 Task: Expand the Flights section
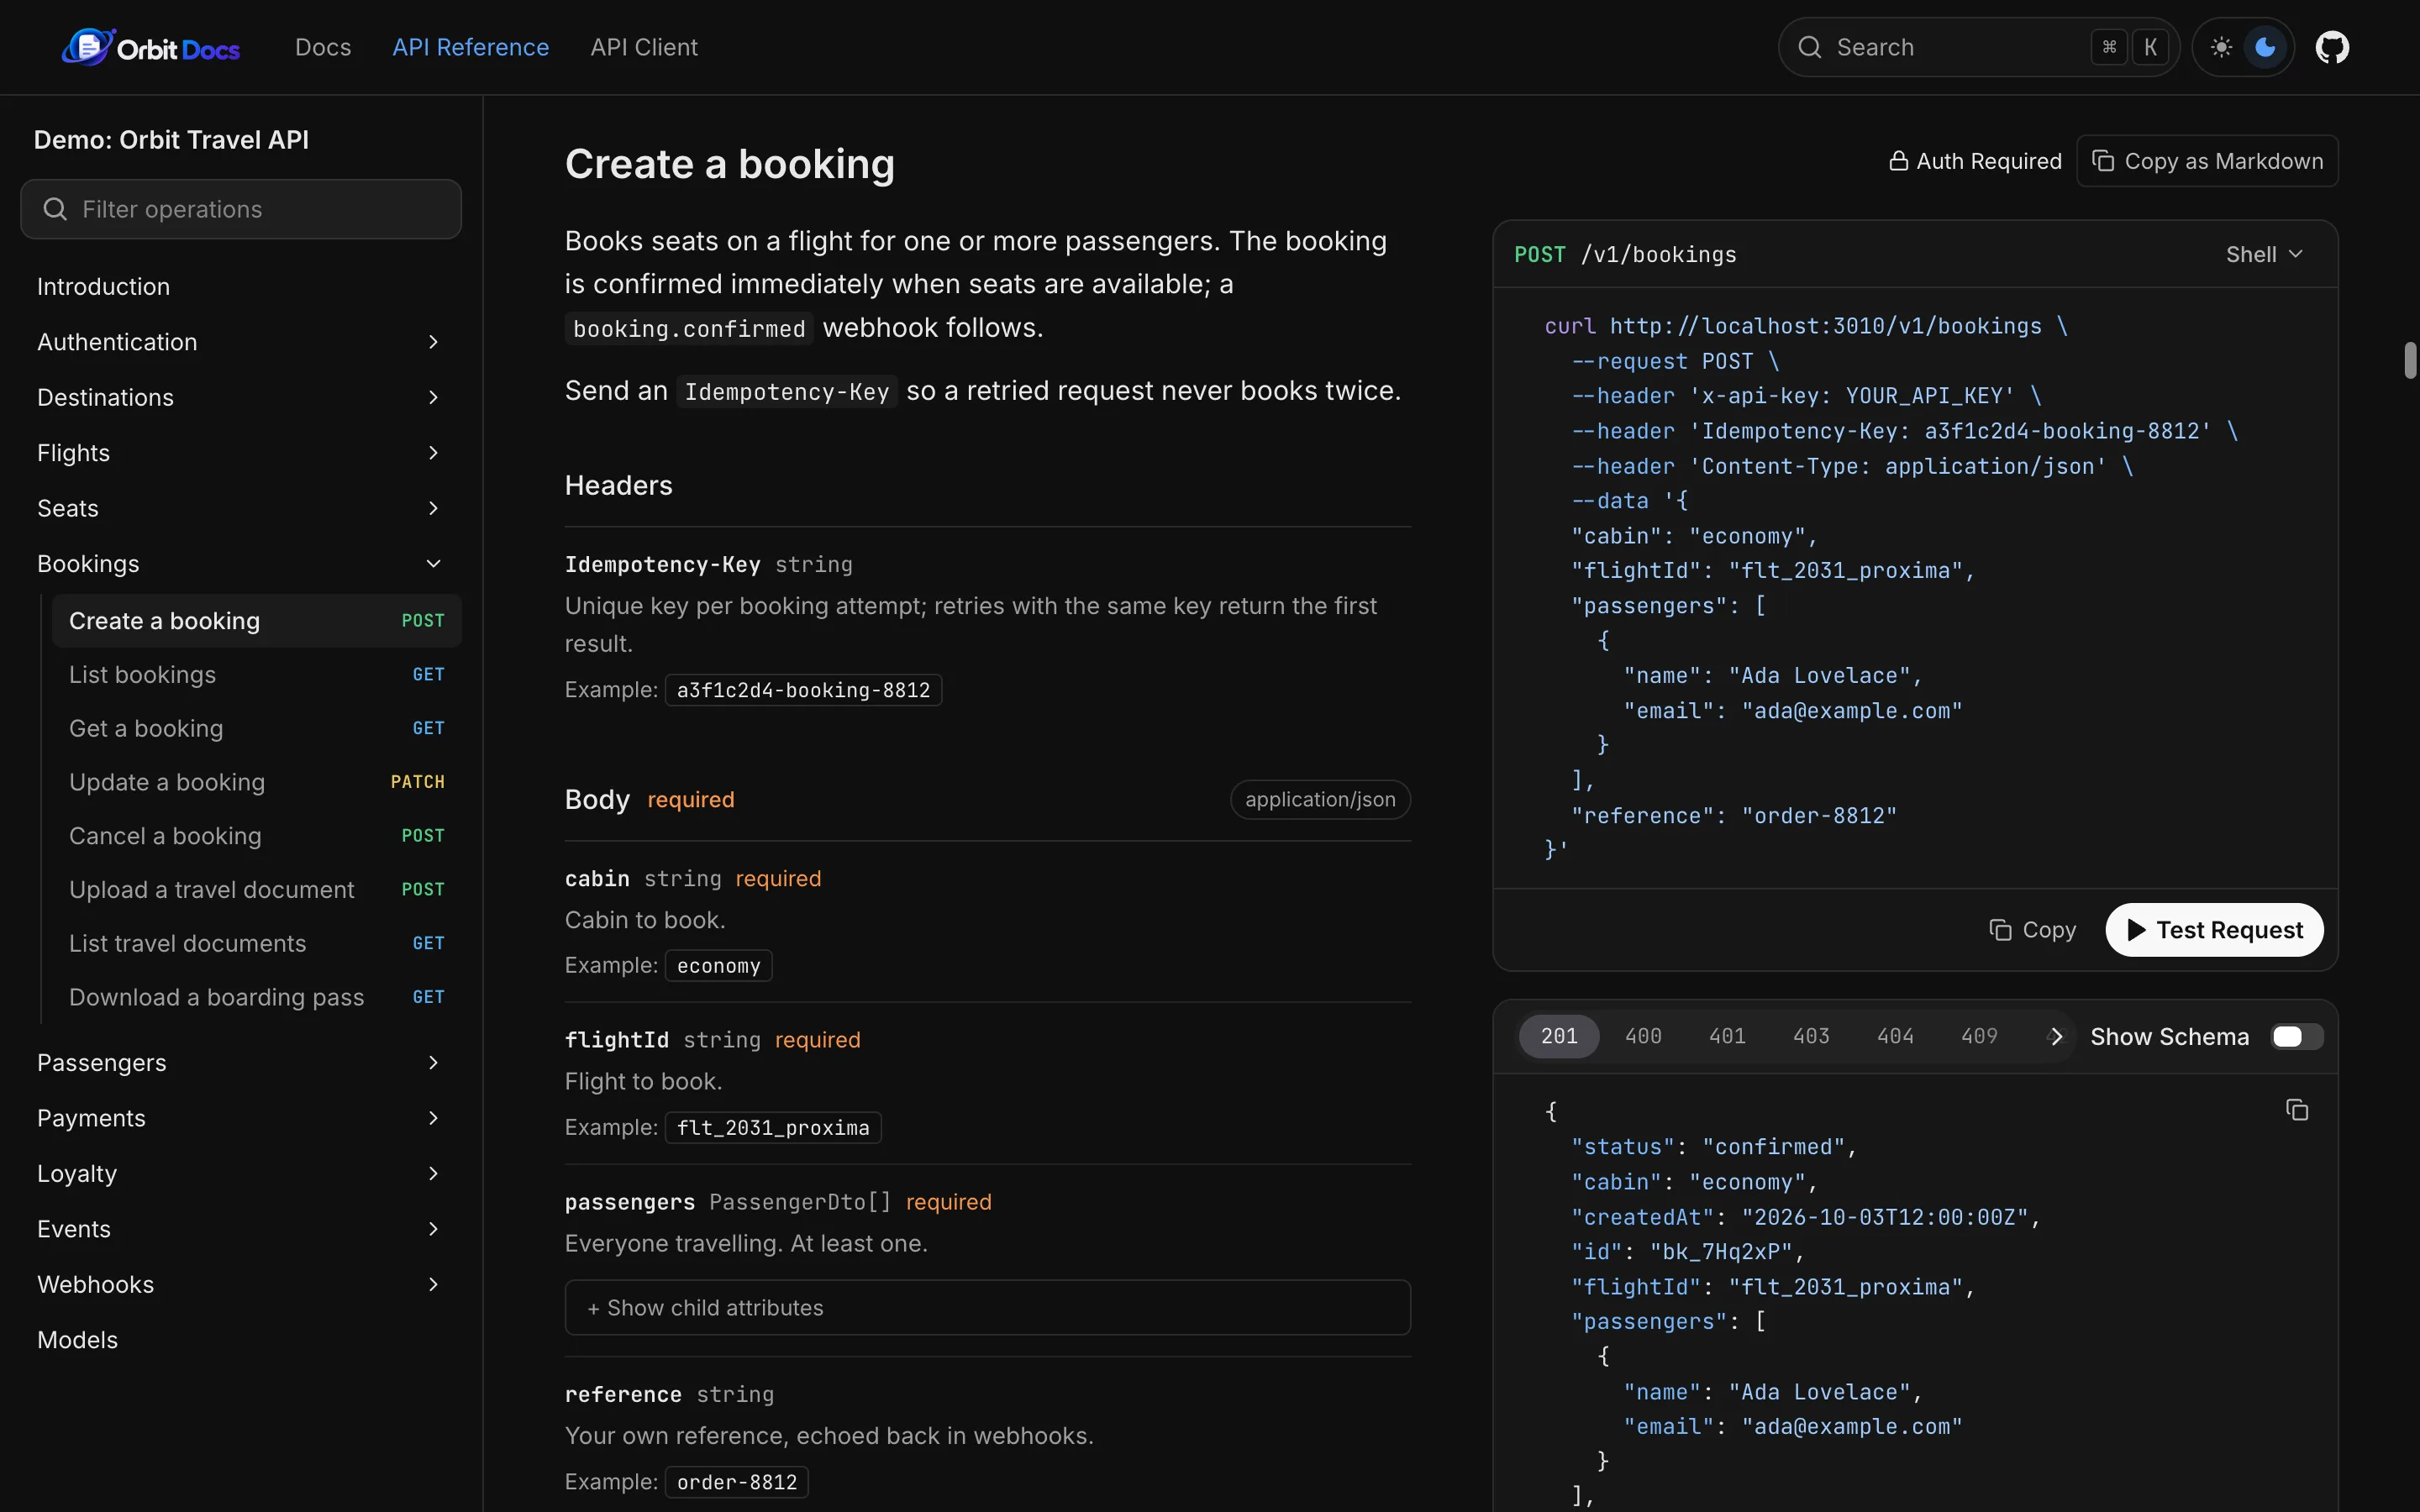240,453
